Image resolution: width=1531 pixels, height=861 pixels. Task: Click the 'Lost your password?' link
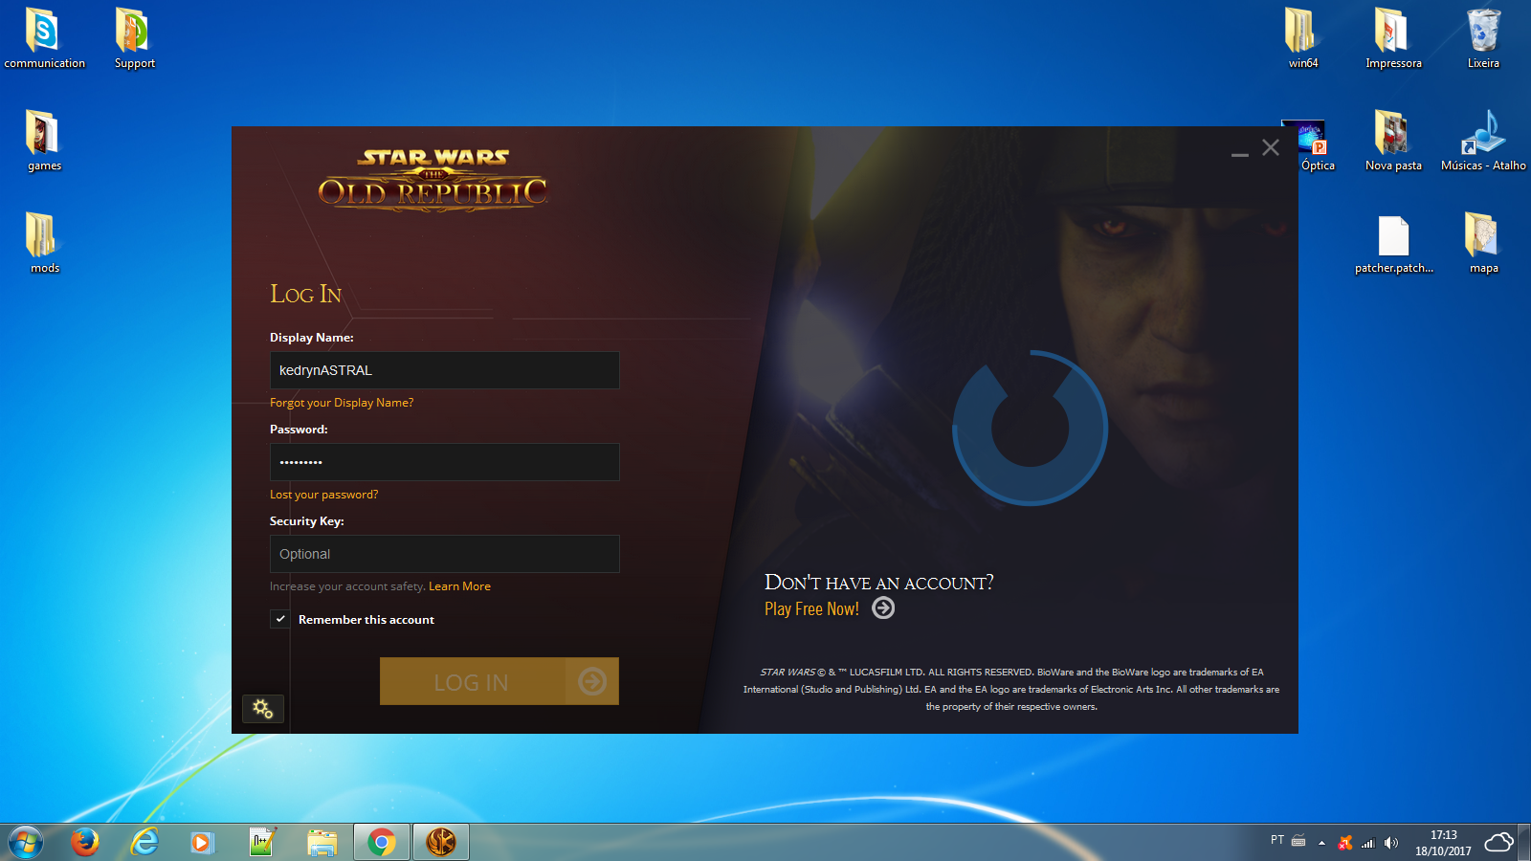point(323,495)
